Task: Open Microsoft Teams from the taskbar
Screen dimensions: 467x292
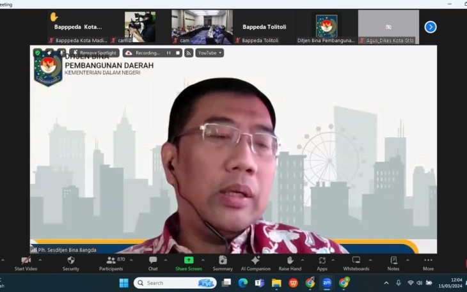Action: 260,283
